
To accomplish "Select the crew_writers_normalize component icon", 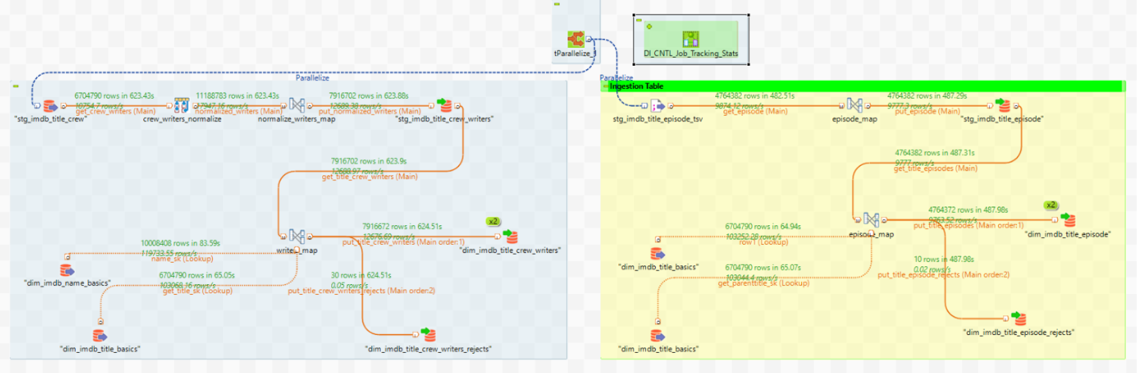I will [182, 105].
